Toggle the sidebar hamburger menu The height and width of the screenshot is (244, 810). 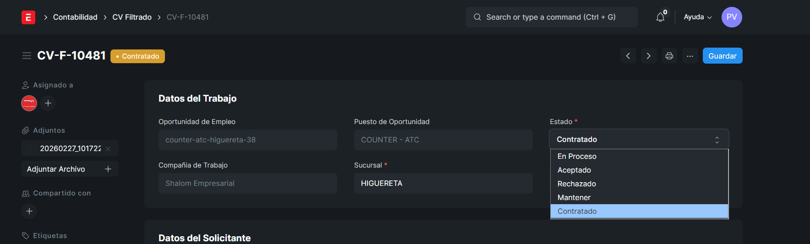[x=27, y=56]
